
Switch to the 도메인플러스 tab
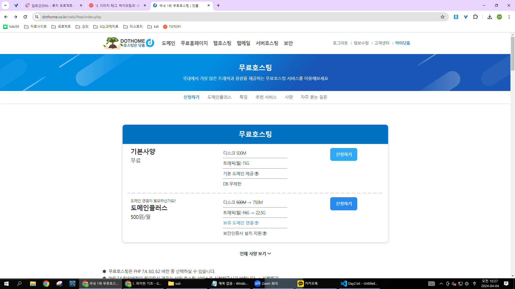219,97
